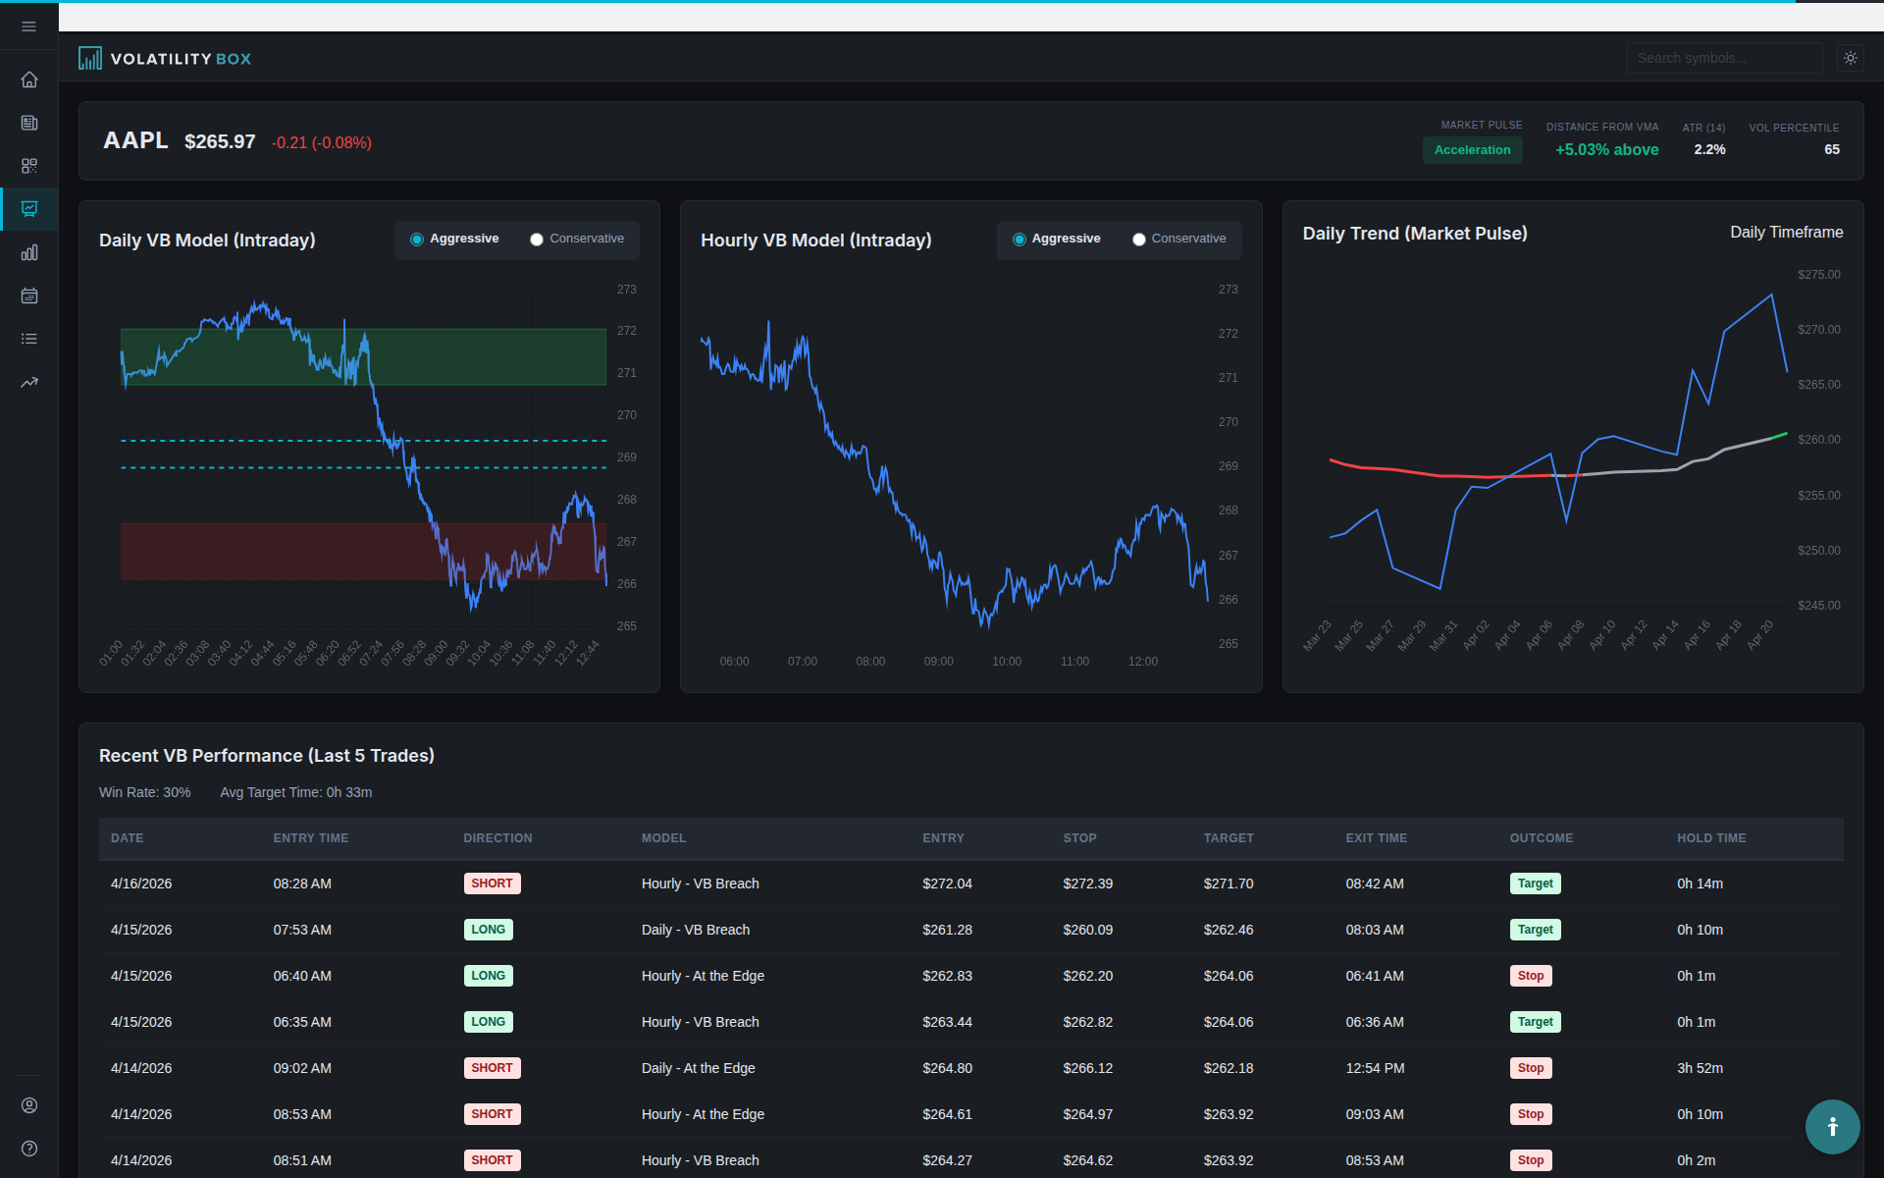The height and width of the screenshot is (1178, 1884).
Task: Go to the Home sidebar icon
Action: click(x=29, y=80)
